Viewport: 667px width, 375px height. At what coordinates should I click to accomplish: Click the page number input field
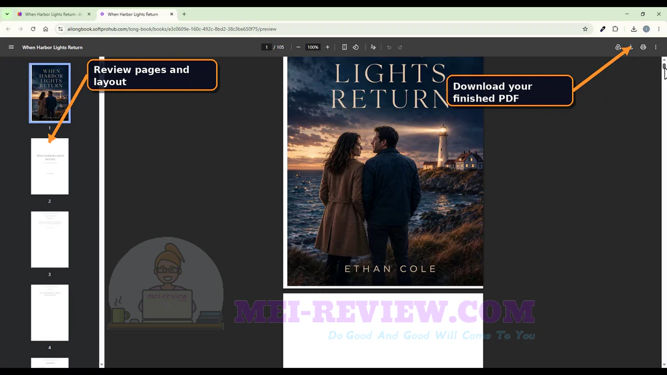point(266,47)
